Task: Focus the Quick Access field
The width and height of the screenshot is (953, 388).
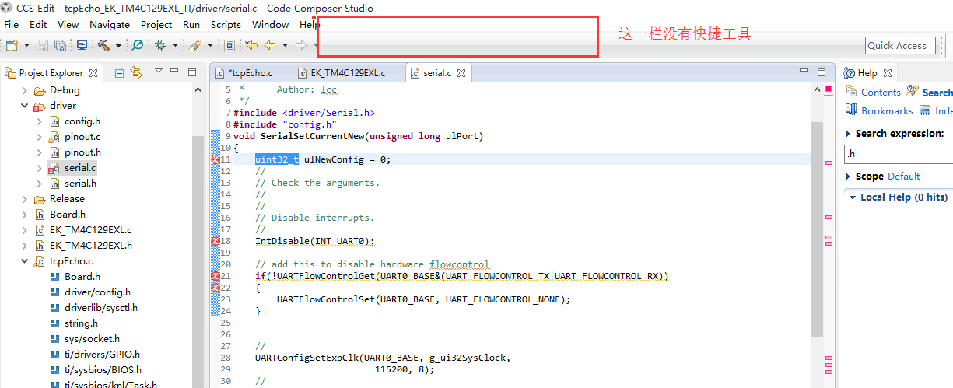Action: 900,45
